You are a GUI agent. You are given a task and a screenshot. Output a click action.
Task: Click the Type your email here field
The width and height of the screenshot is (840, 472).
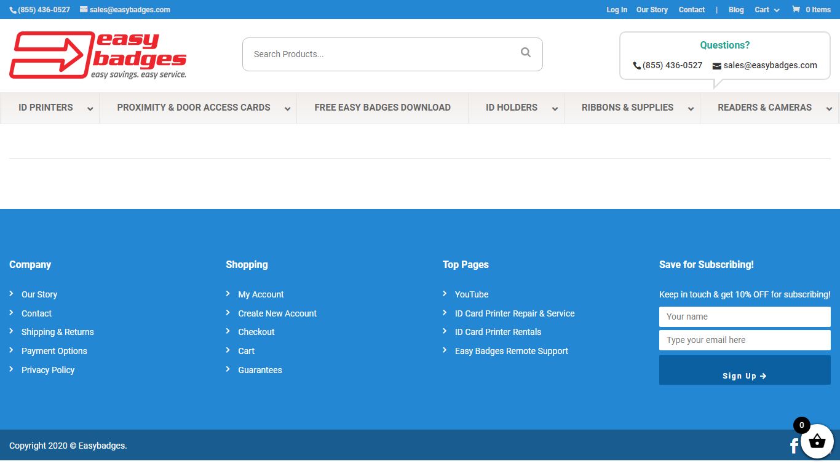pyautogui.click(x=745, y=340)
